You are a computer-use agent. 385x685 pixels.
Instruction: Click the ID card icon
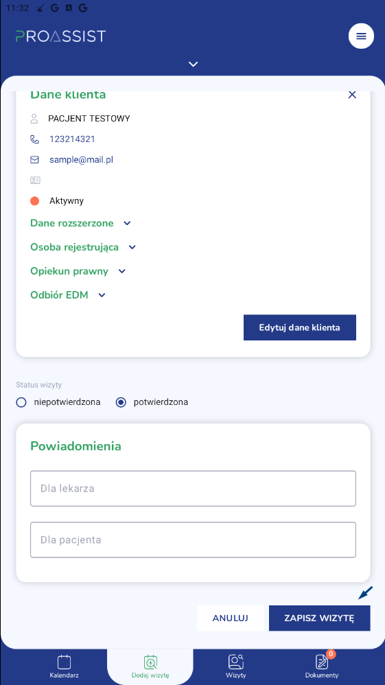34,180
